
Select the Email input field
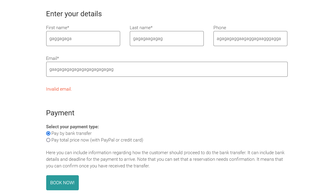click(167, 69)
